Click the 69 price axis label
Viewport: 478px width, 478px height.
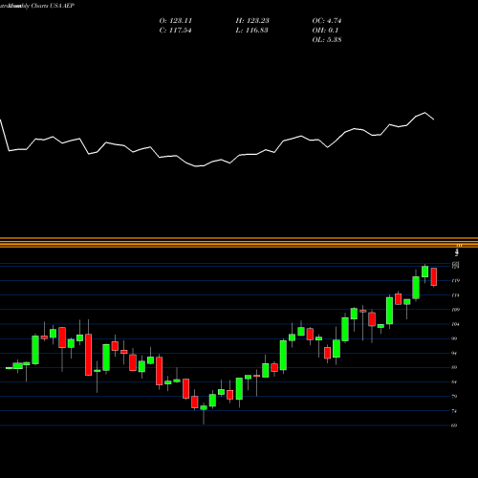pos(455,425)
